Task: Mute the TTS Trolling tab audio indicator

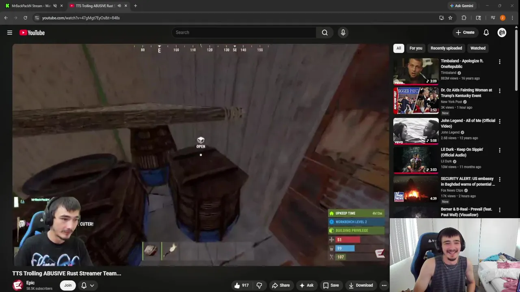Action: click(119, 6)
